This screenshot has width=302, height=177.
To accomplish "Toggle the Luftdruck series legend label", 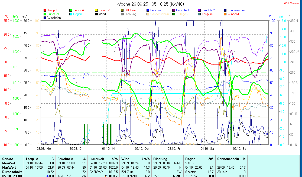I will [x=53, y=14].
